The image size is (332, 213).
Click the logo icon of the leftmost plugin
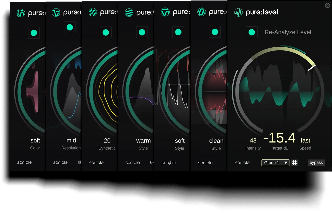[x=21, y=13]
